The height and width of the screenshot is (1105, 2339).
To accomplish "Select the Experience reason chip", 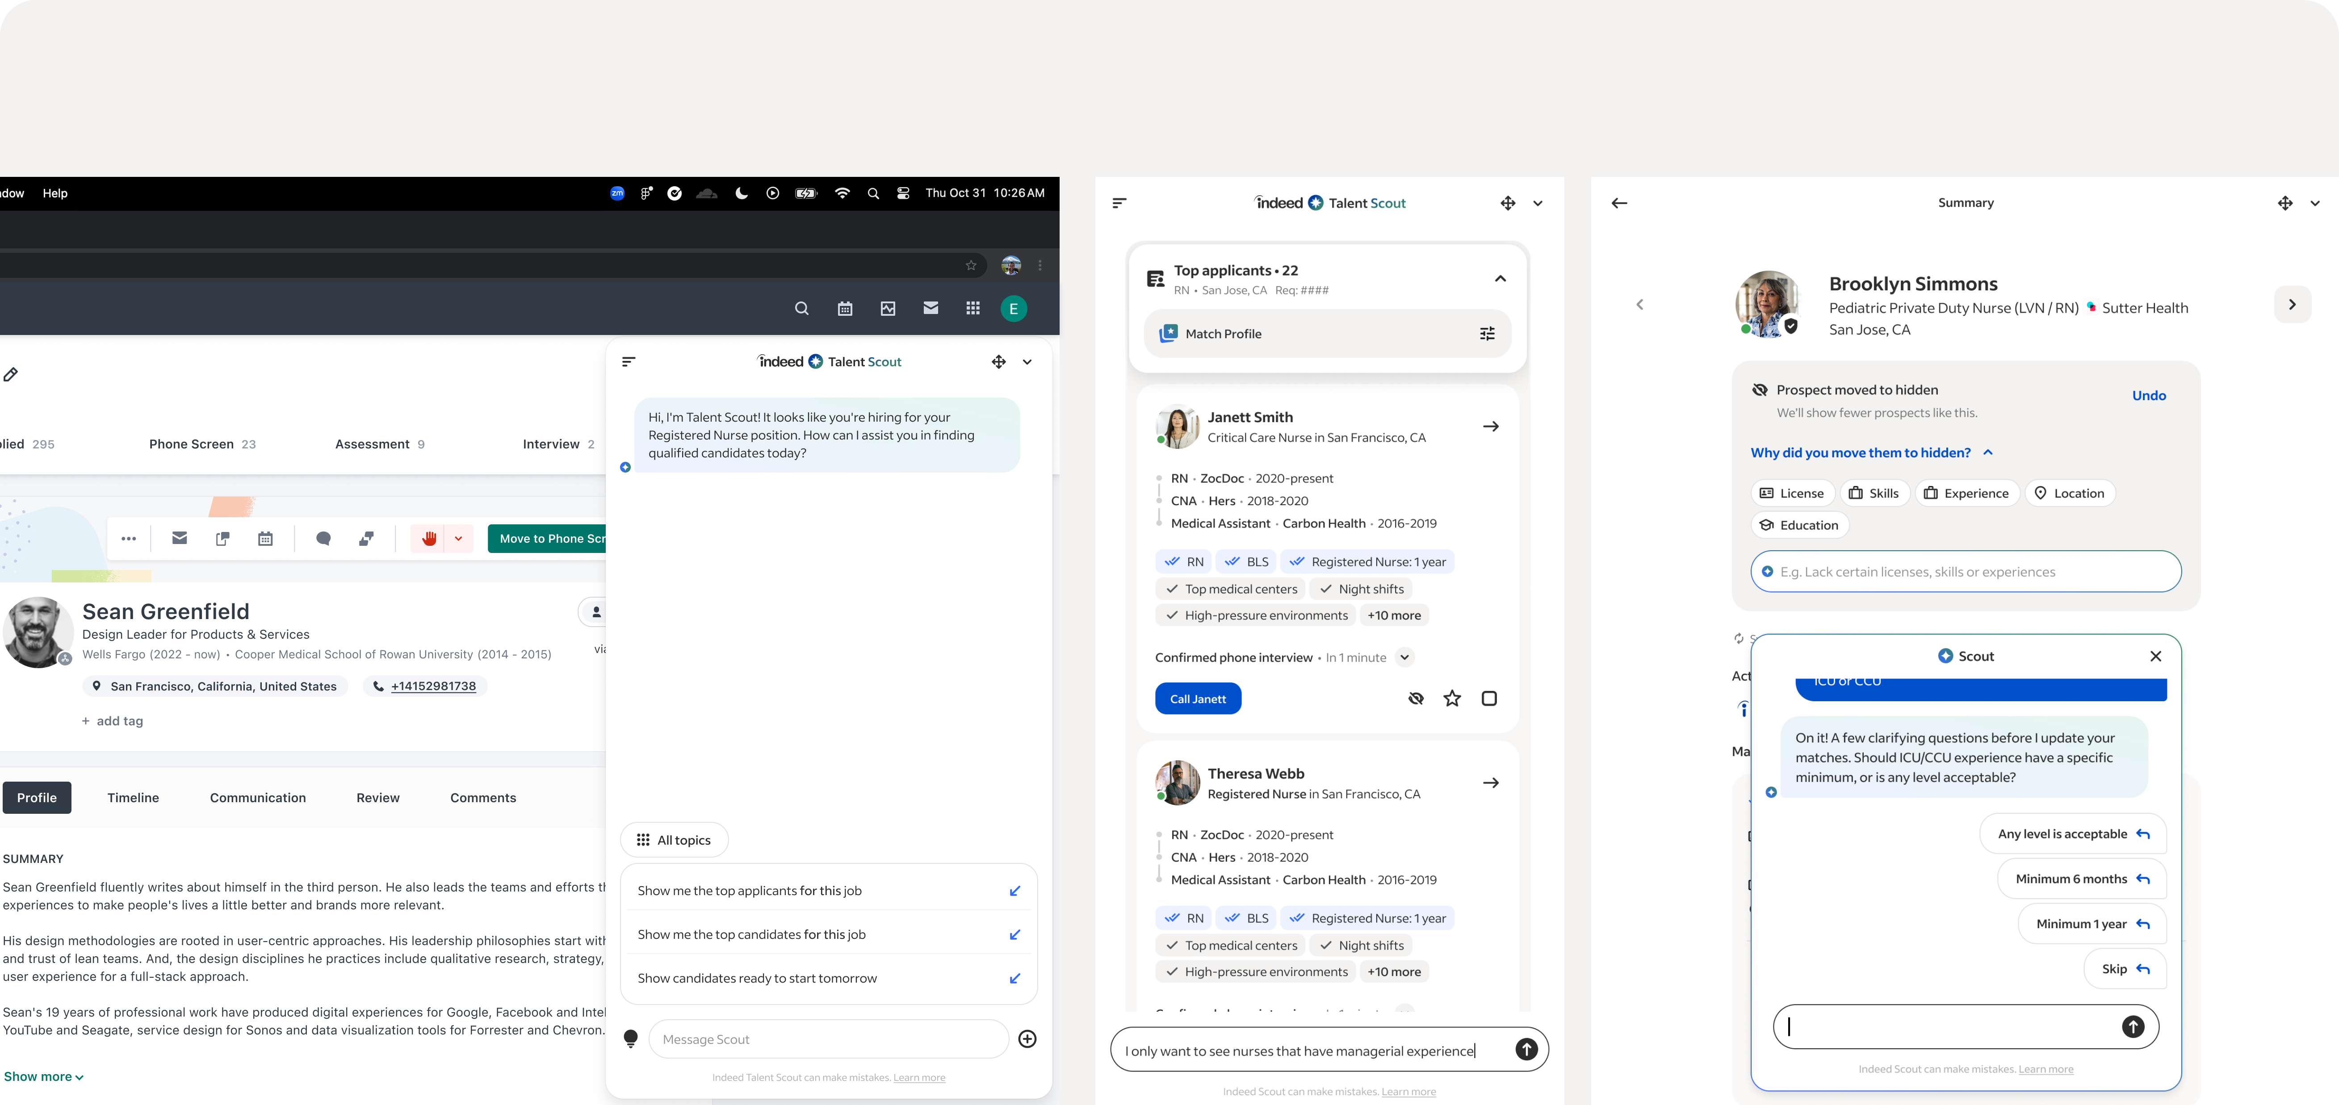I will coord(1967,493).
